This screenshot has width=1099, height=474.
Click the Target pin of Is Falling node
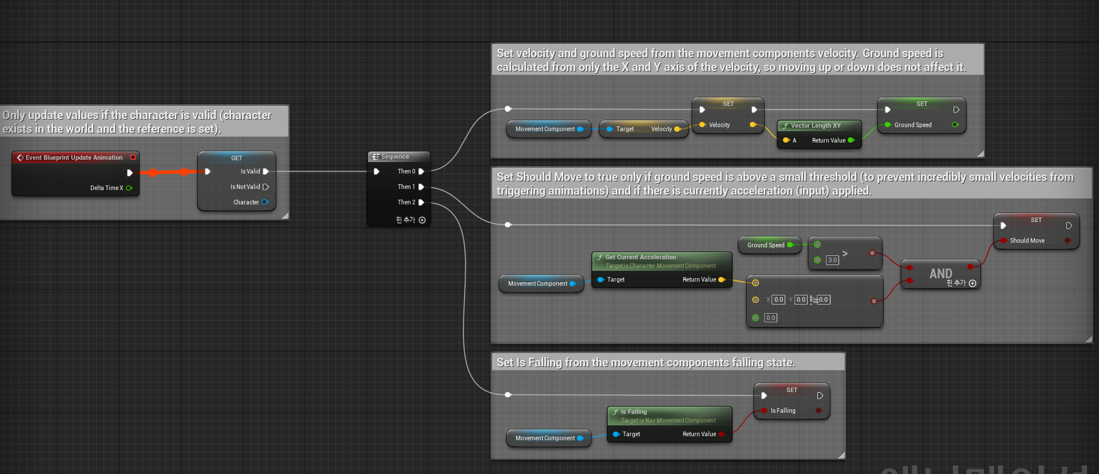tap(616, 434)
